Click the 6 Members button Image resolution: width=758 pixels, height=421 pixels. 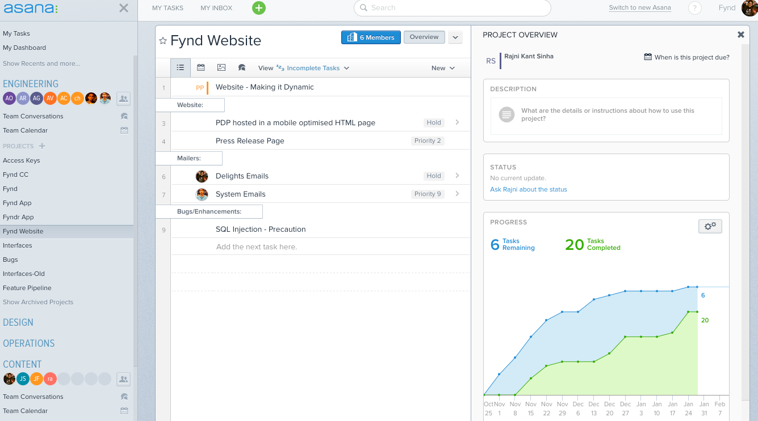tap(371, 37)
